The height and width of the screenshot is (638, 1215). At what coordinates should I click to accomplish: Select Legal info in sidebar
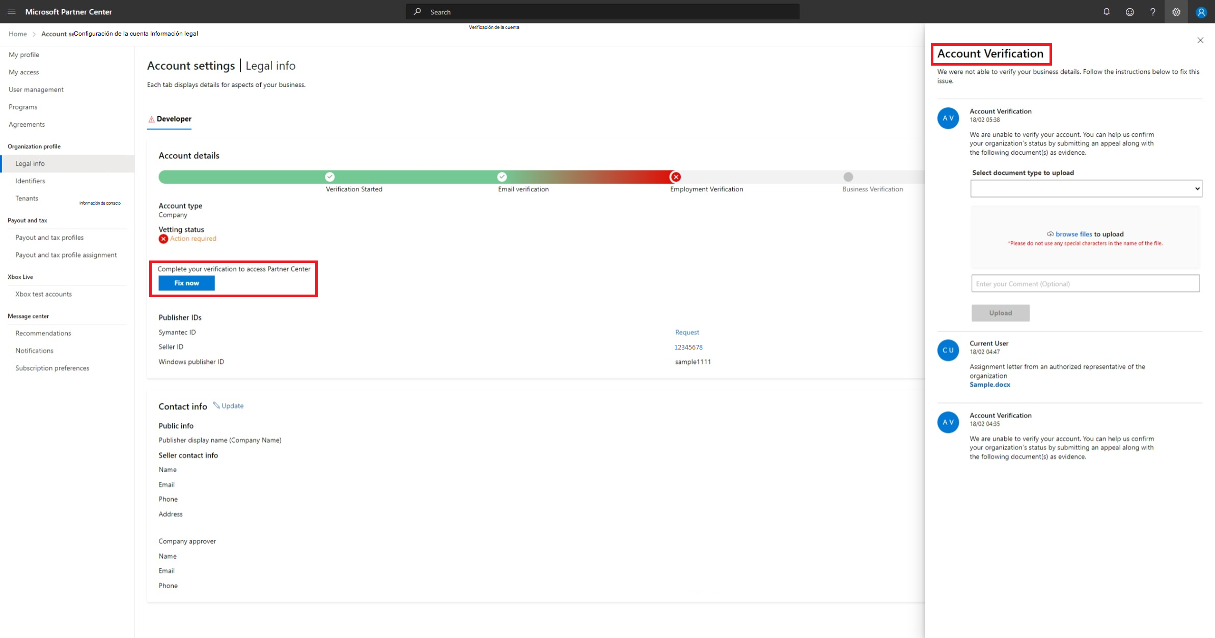(x=67, y=163)
